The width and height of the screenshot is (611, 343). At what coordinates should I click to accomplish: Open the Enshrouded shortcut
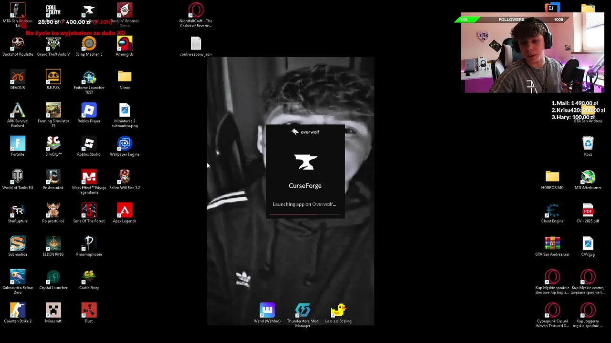53,180
